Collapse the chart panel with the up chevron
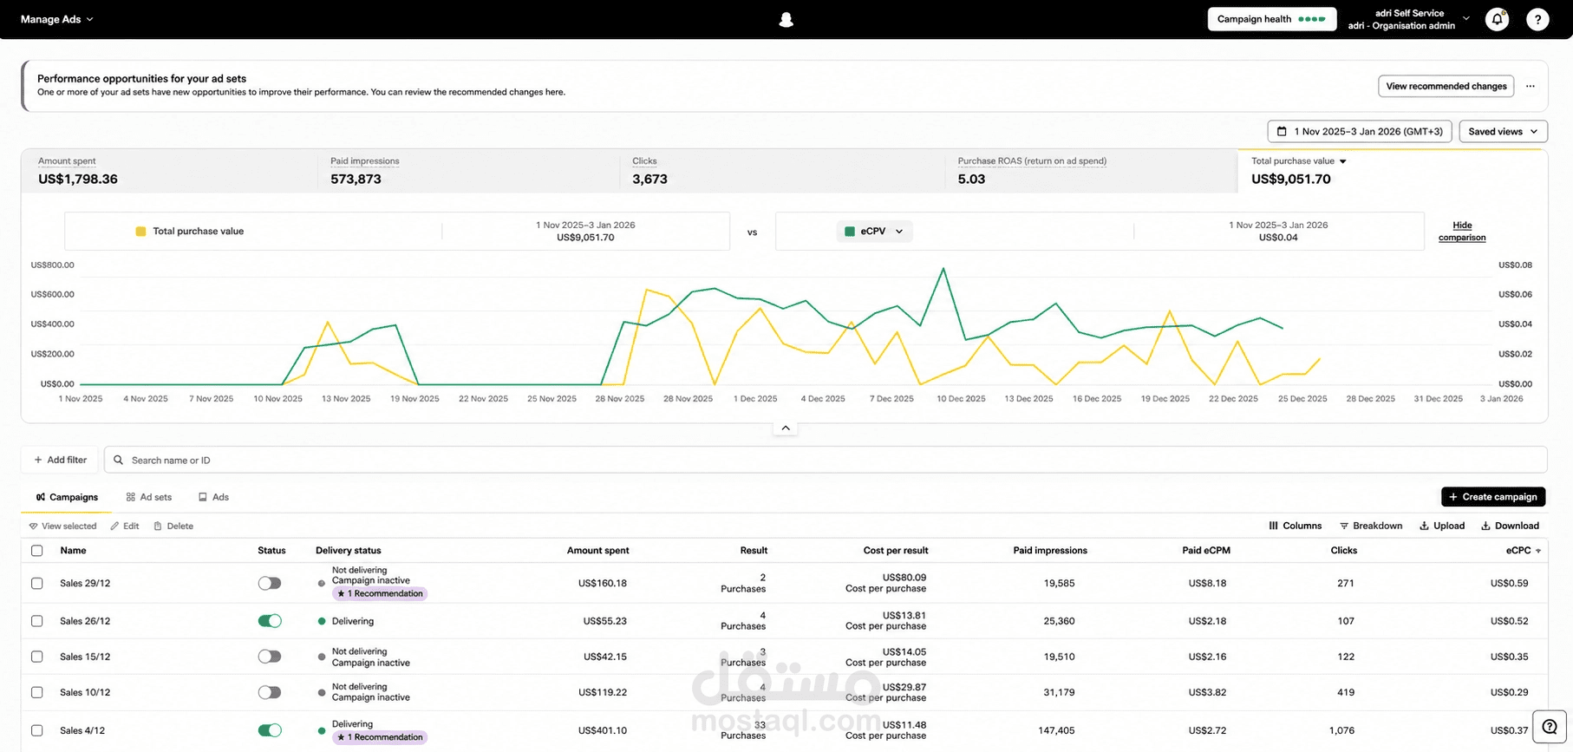The image size is (1573, 752). tap(786, 428)
